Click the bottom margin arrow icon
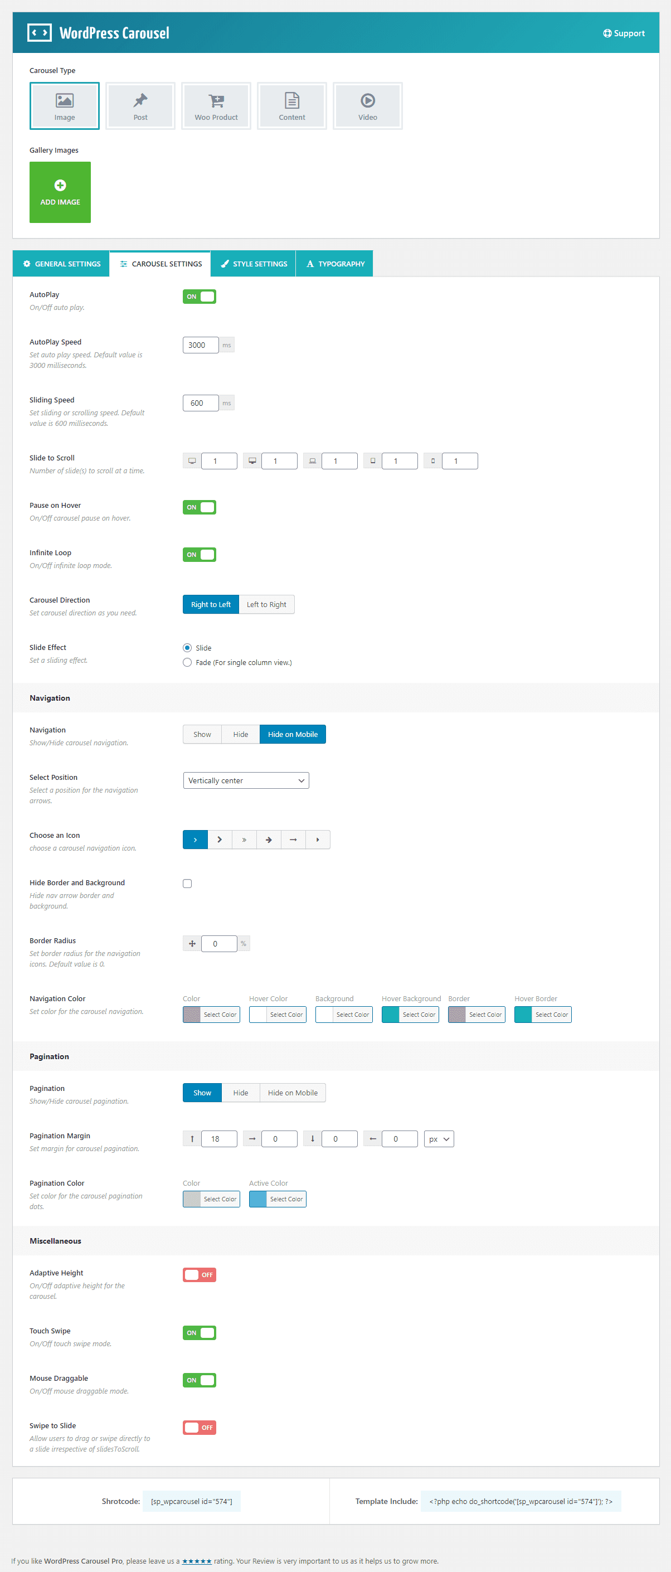 [312, 1139]
